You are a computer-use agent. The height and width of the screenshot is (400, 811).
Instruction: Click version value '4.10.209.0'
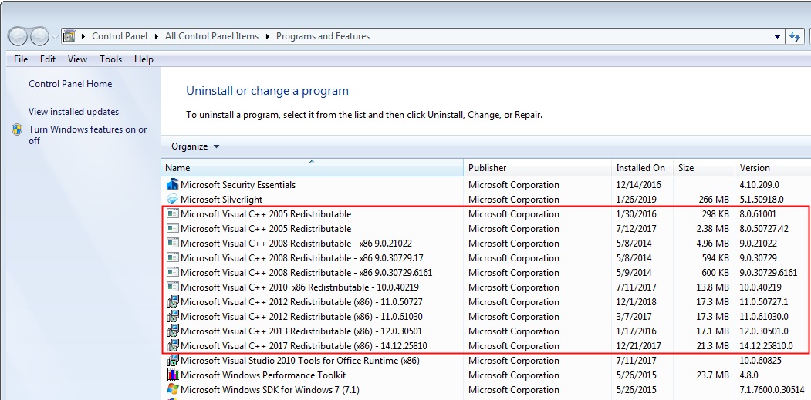coord(759,184)
